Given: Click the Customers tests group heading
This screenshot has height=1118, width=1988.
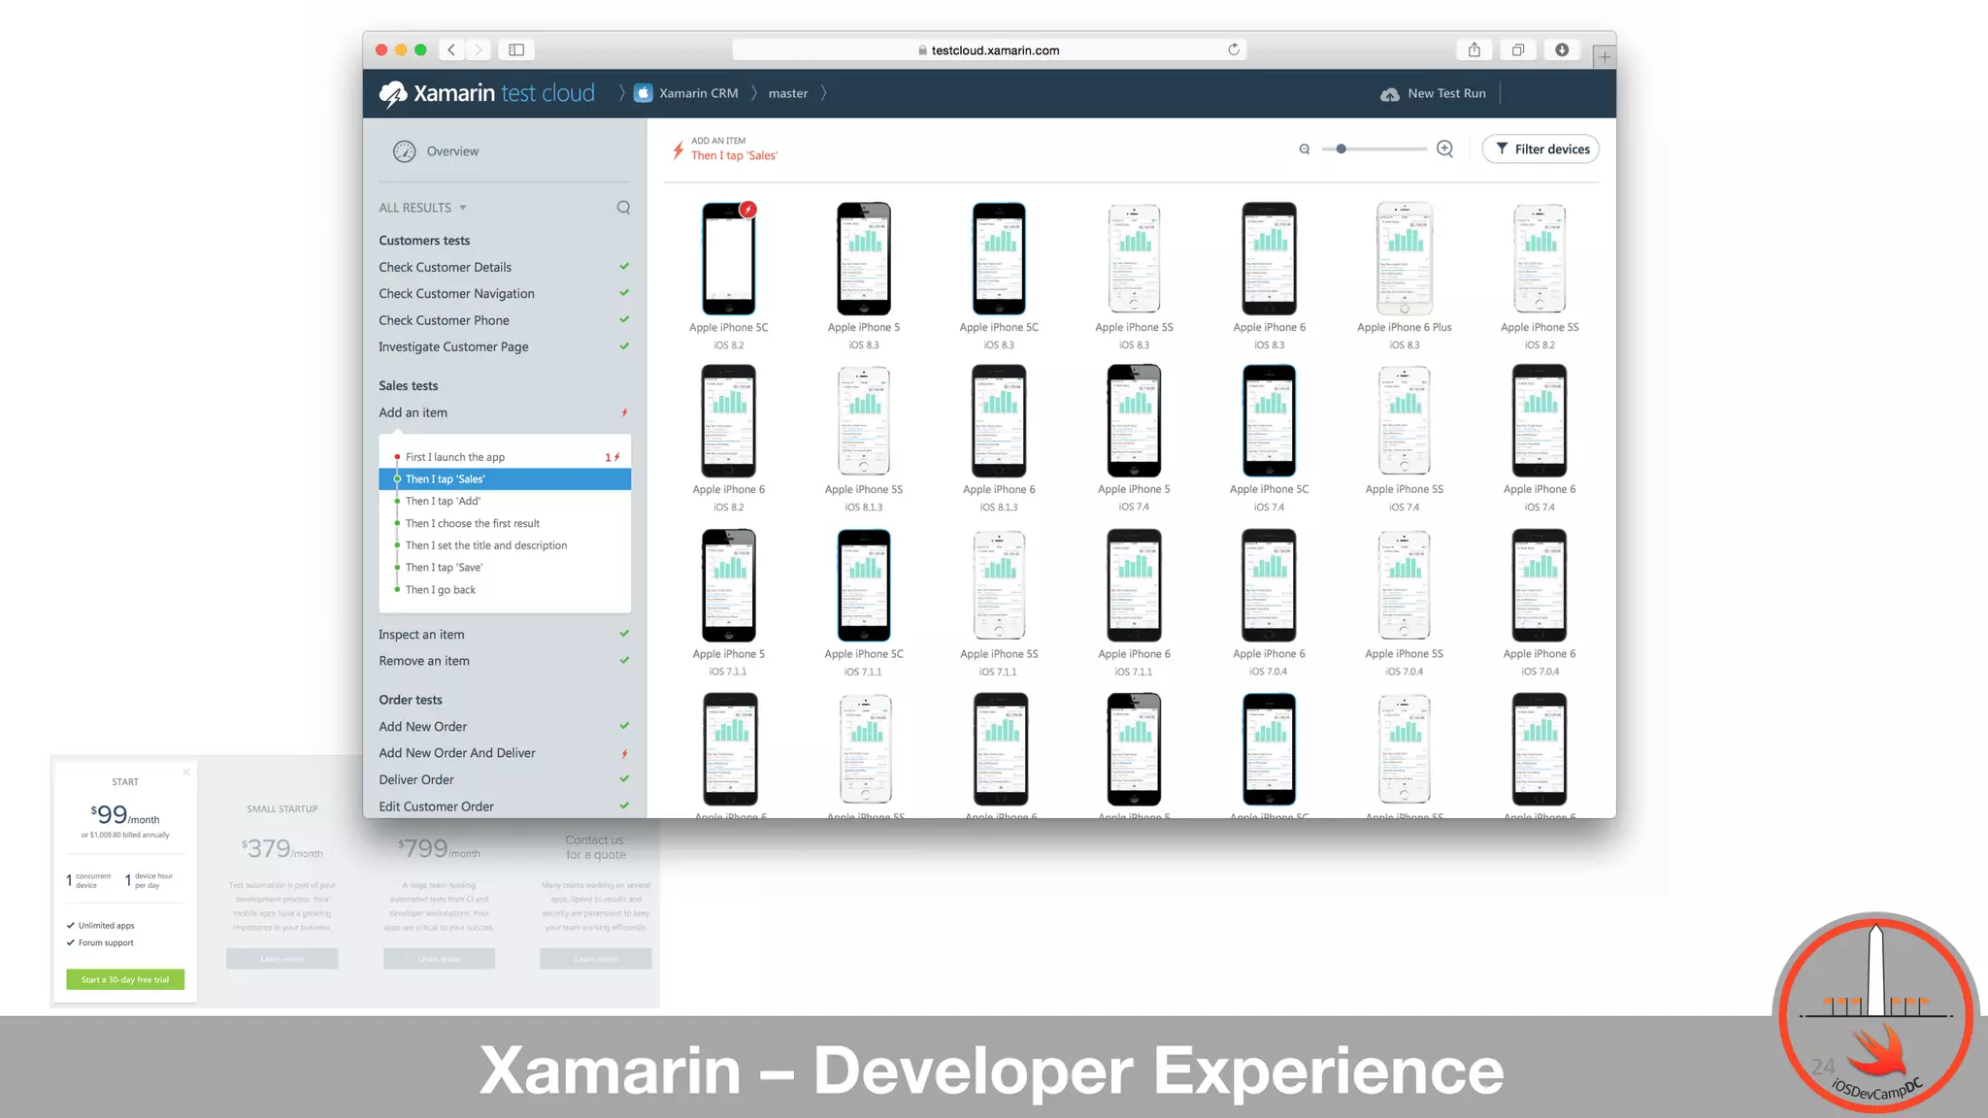Looking at the screenshot, I should tap(424, 241).
